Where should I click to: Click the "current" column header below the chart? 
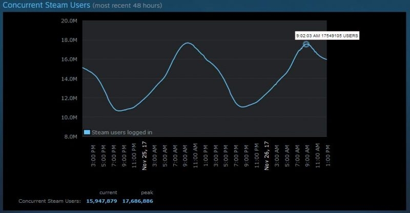108,193
